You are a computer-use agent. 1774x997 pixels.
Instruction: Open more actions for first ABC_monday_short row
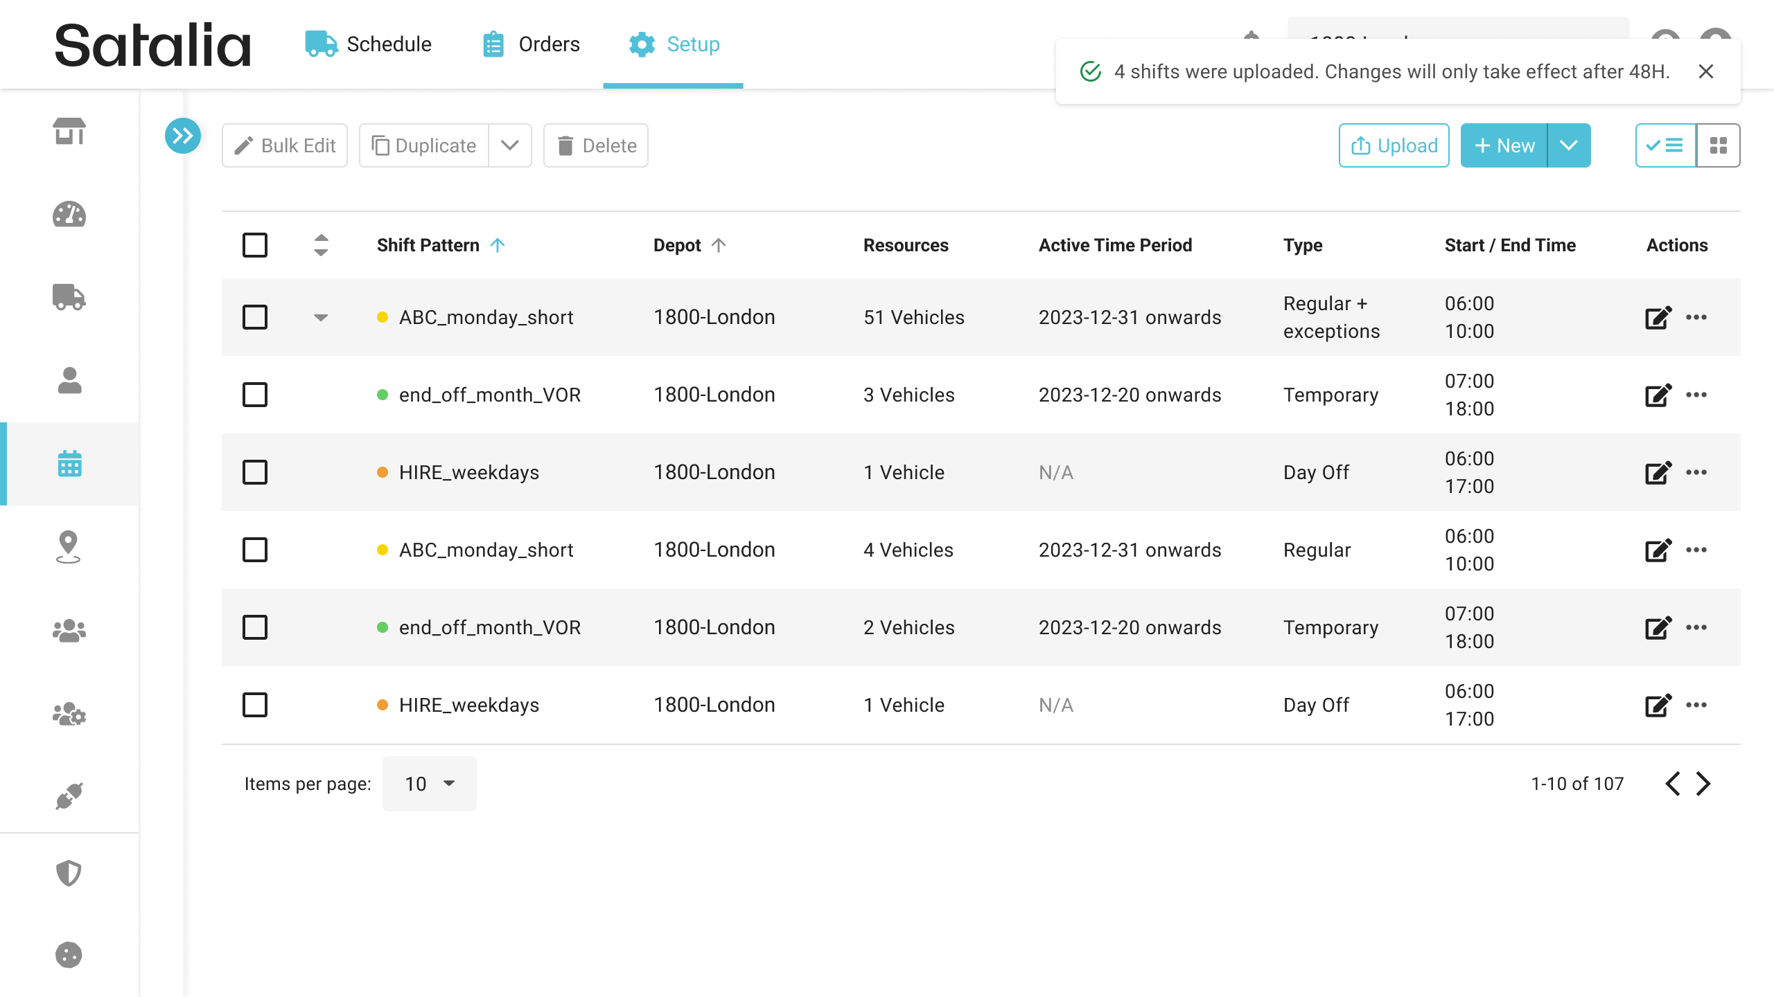coord(1696,318)
